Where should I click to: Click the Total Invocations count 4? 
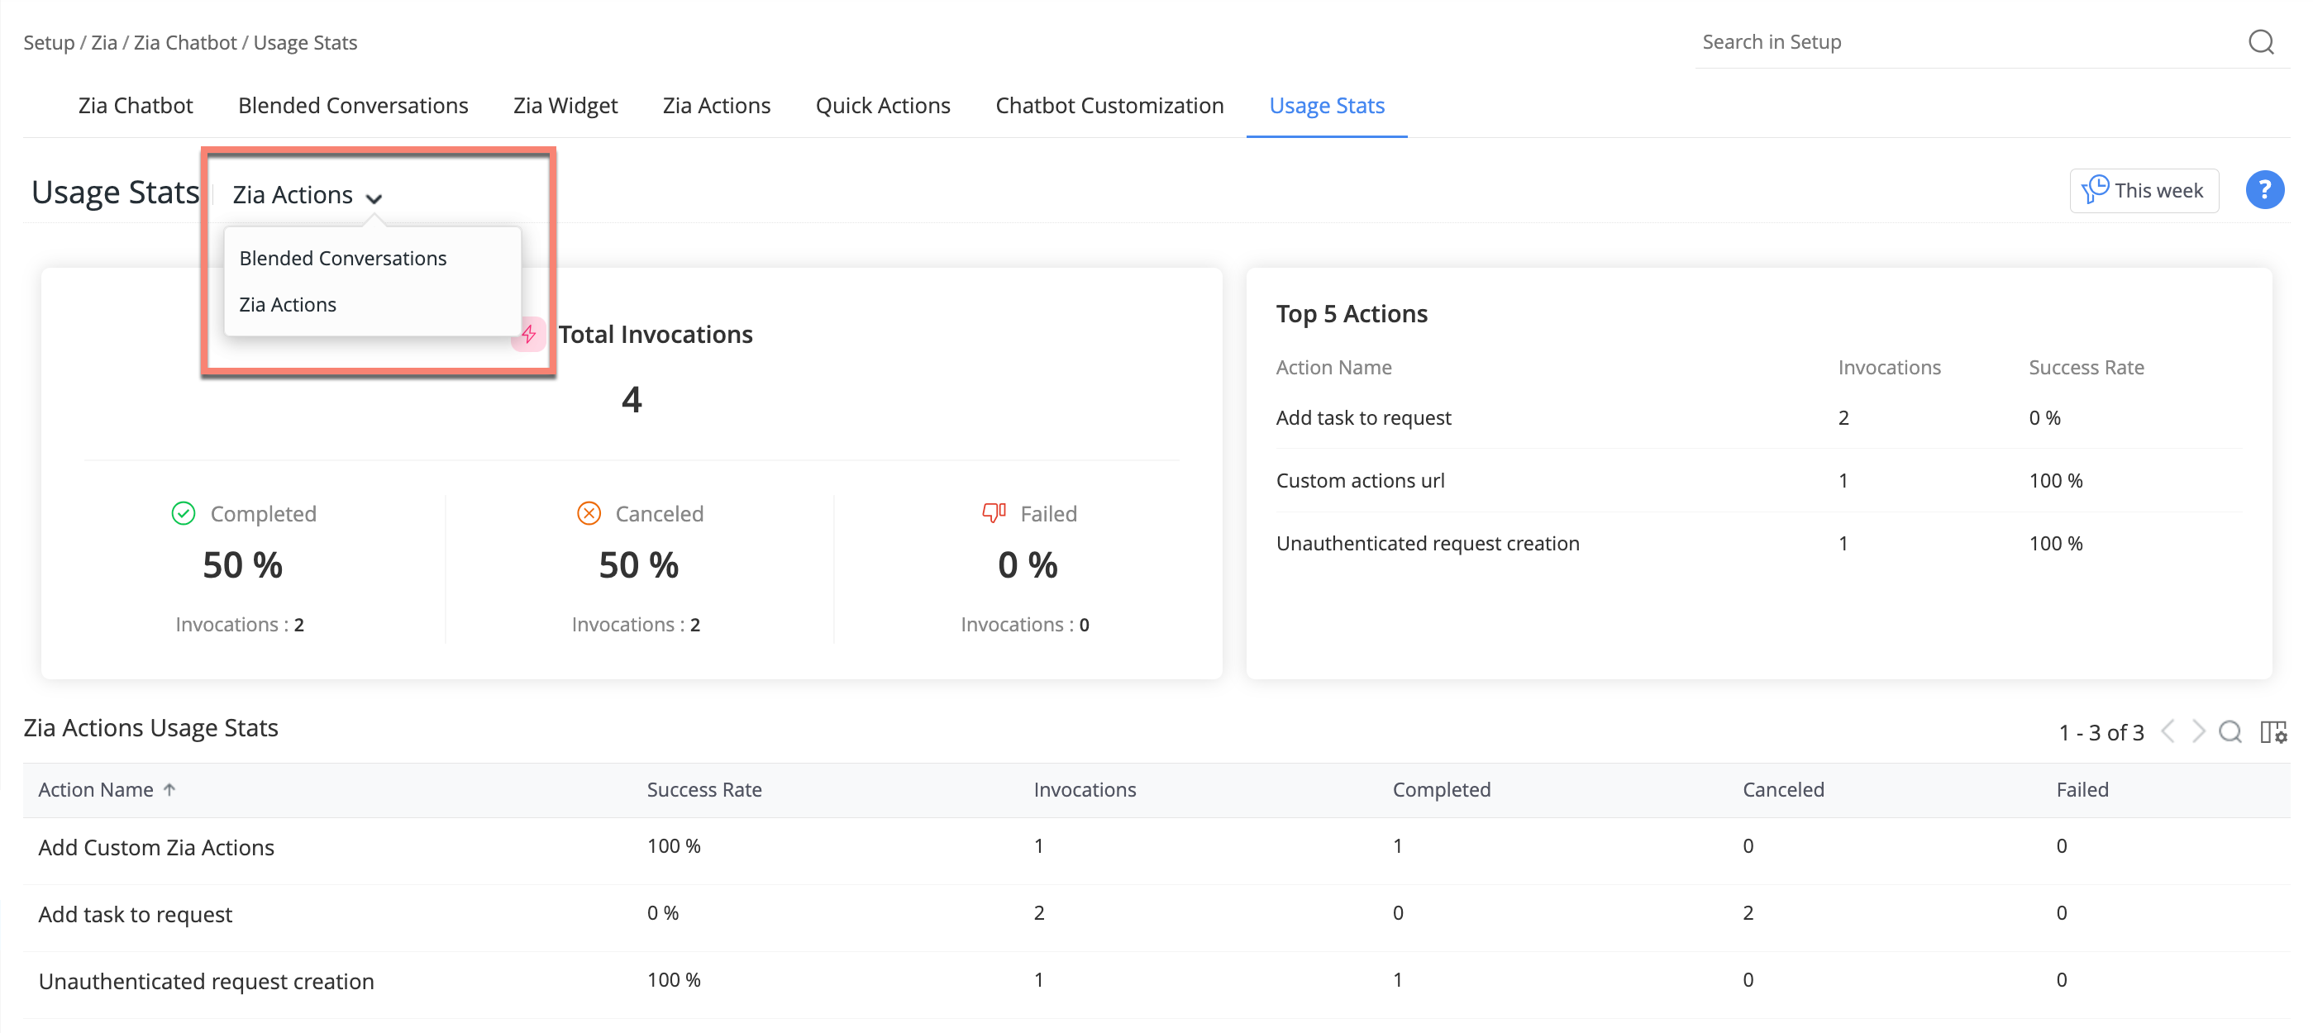click(x=632, y=399)
